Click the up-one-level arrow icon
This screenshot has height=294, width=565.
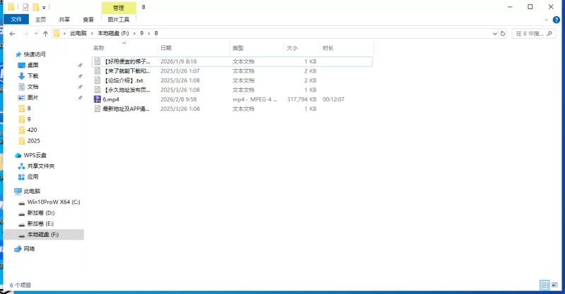(45, 33)
